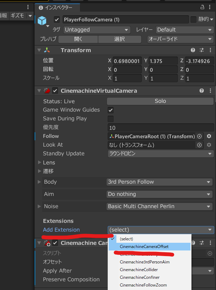216x290 pixels.
Task: Open the Standby Update dropdown
Action: [161, 154]
